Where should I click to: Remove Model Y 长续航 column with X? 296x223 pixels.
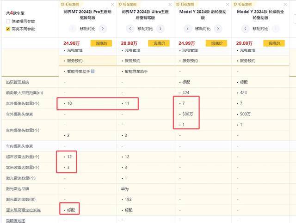[x=285, y=4]
